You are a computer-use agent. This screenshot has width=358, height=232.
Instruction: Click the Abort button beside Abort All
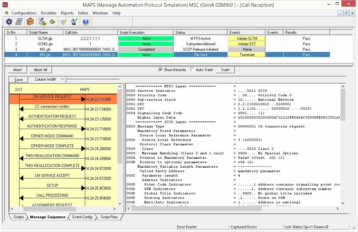pos(18,70)
